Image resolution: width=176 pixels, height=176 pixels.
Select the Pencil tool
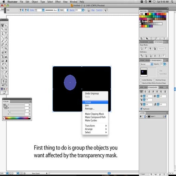click(6, 41)
